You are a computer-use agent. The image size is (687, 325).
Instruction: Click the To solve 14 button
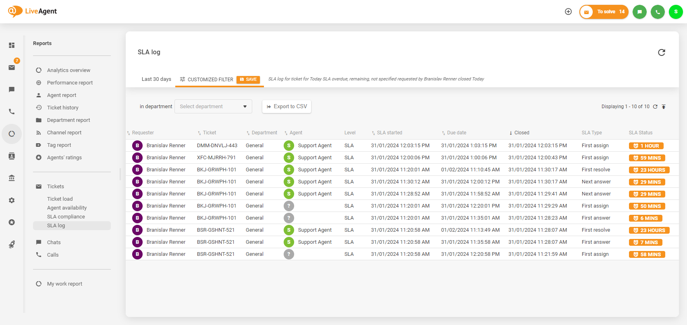tap(604, 12)
